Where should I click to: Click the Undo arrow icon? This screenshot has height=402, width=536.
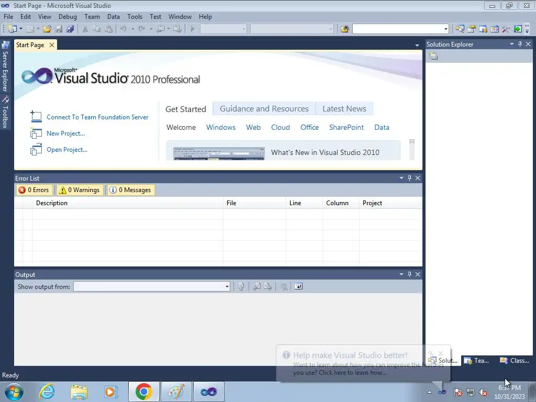coord(124,29)
